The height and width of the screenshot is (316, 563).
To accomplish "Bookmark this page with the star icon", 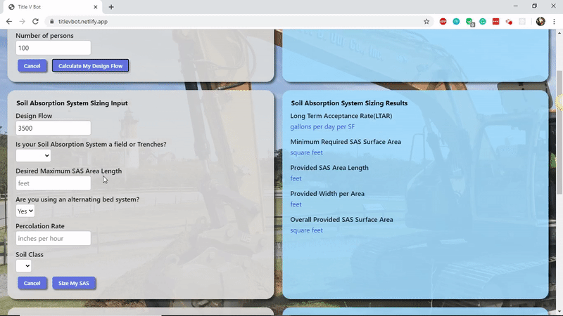I will click(x=426, y=22).
